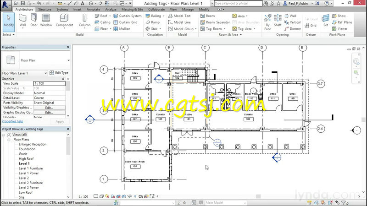367x206 pixels.
Task: Pick the Window tool
Action: (46, 20)
